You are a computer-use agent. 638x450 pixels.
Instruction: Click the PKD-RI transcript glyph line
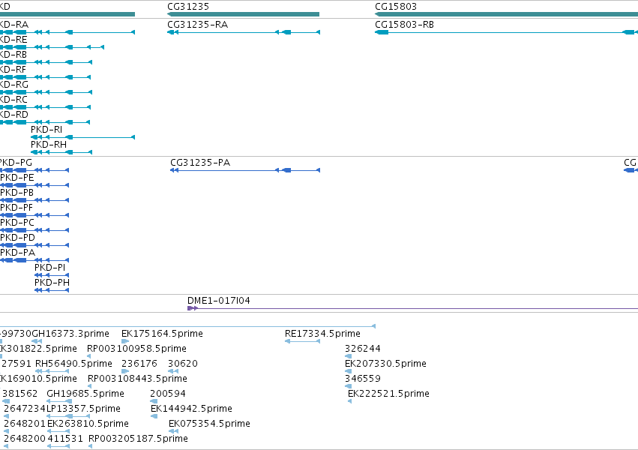tap(83, 137)
